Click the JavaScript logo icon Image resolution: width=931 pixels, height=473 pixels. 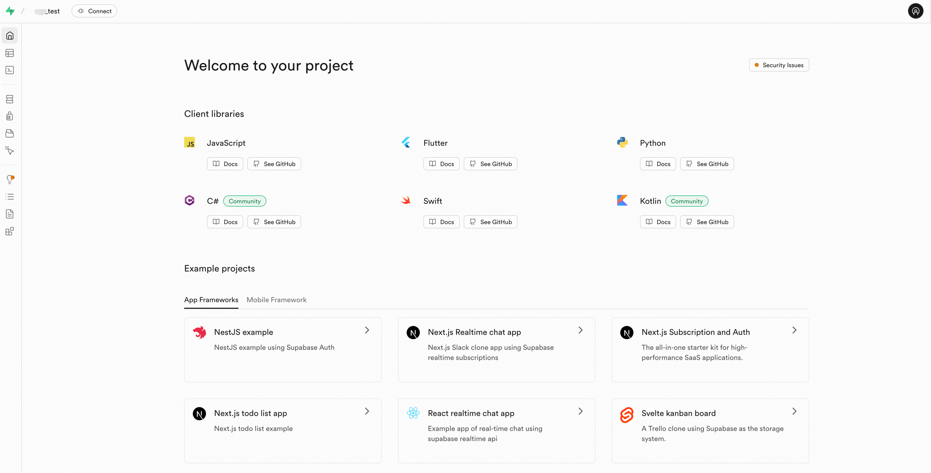[x=189, y=143]
